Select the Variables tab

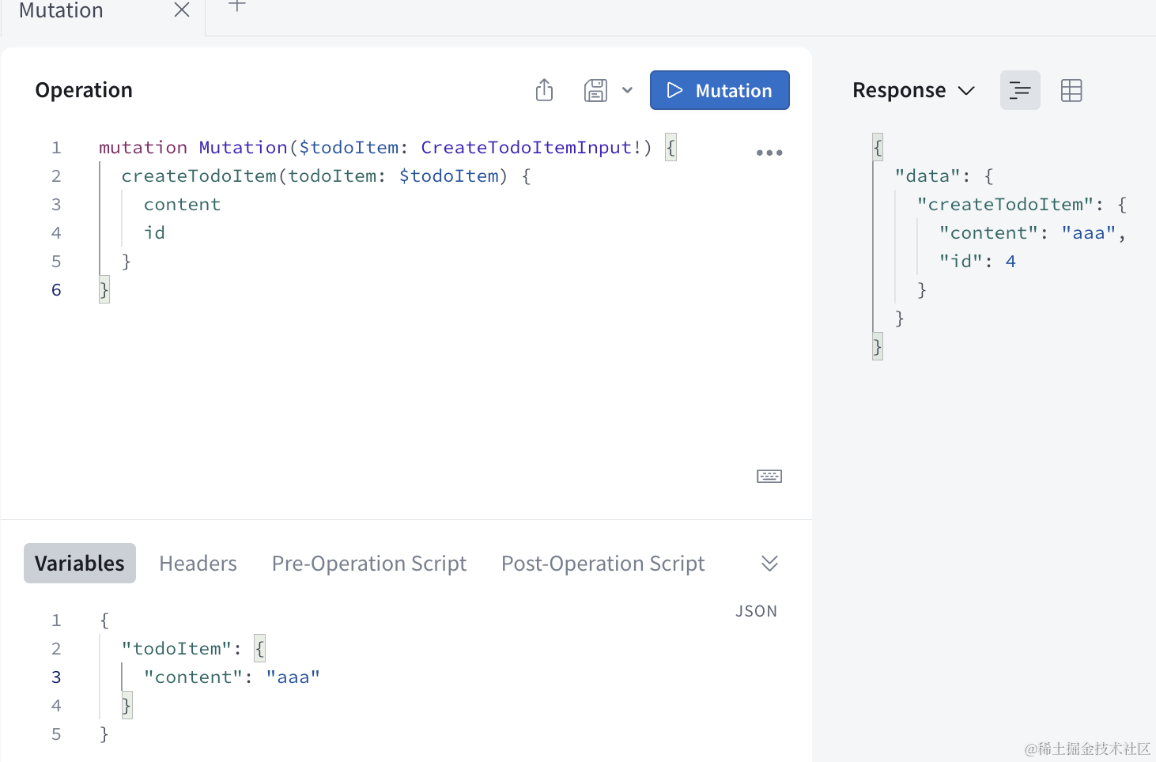click(x=80, y=563)
